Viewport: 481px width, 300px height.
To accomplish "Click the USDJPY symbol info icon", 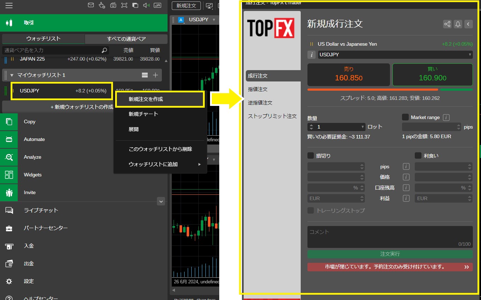I will point(312,55).
